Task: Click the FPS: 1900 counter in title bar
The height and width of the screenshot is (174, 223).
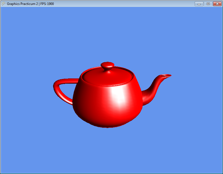Action: coord(47,4)
